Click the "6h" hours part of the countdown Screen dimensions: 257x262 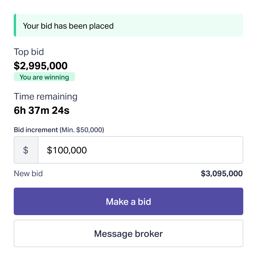[20, 110]
